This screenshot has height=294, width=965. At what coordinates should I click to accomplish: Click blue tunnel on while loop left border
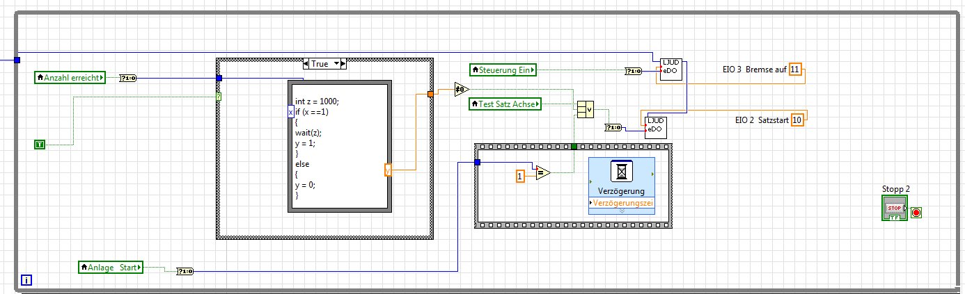(17, 60)
